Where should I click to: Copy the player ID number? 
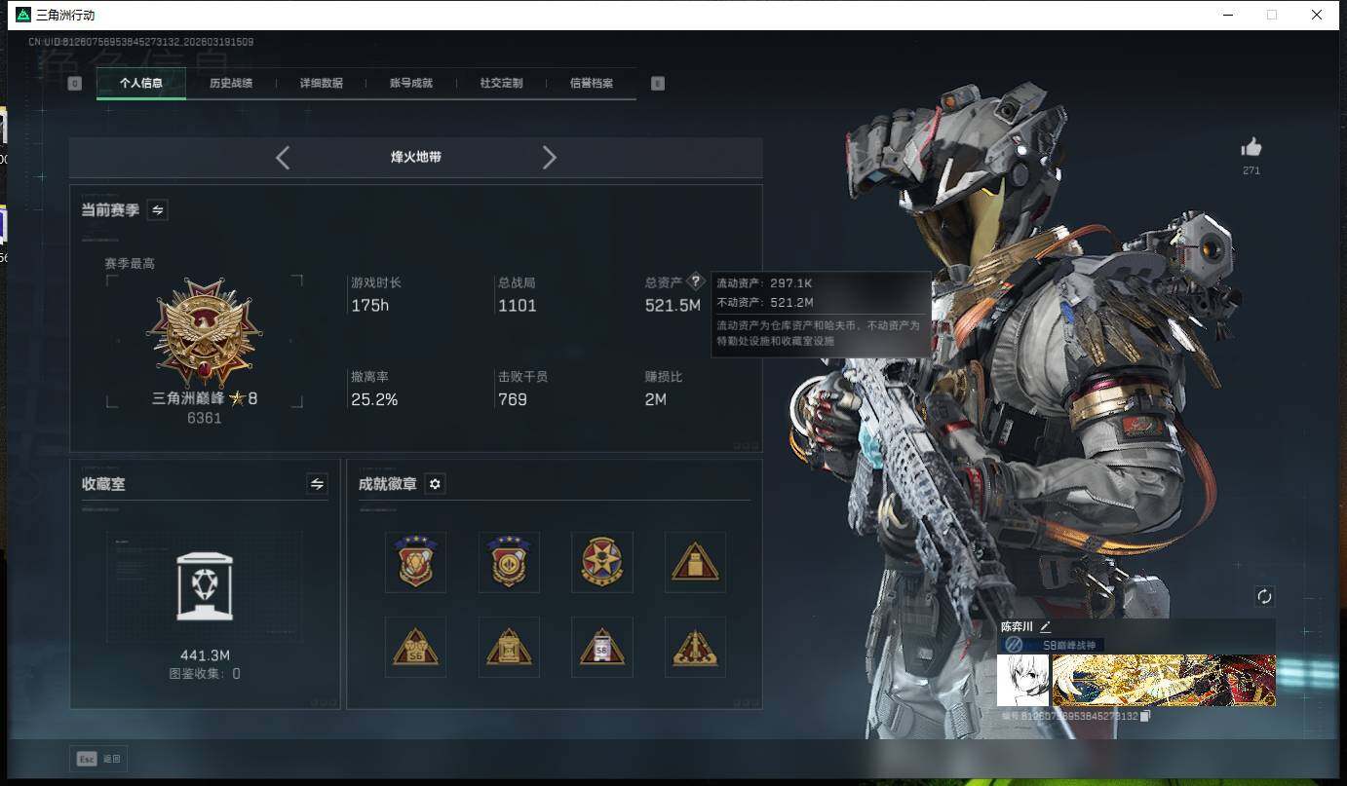click(1146, 717)
